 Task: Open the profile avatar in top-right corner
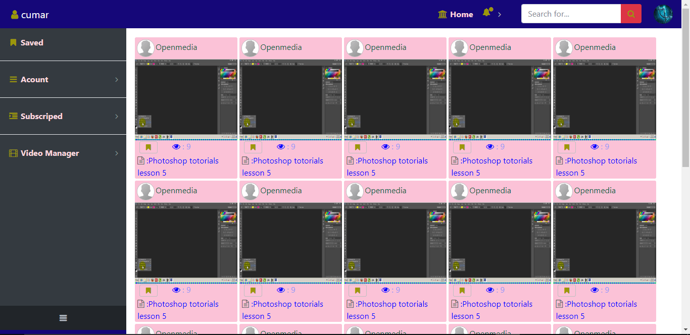(x=663, y=14)
